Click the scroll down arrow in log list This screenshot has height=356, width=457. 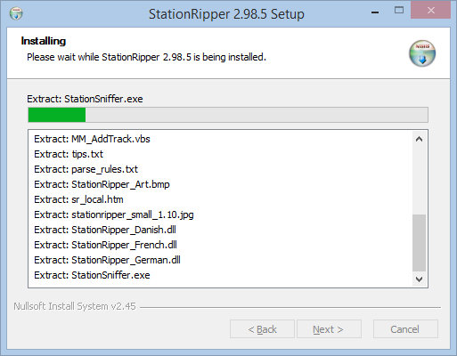pos(419,279)
